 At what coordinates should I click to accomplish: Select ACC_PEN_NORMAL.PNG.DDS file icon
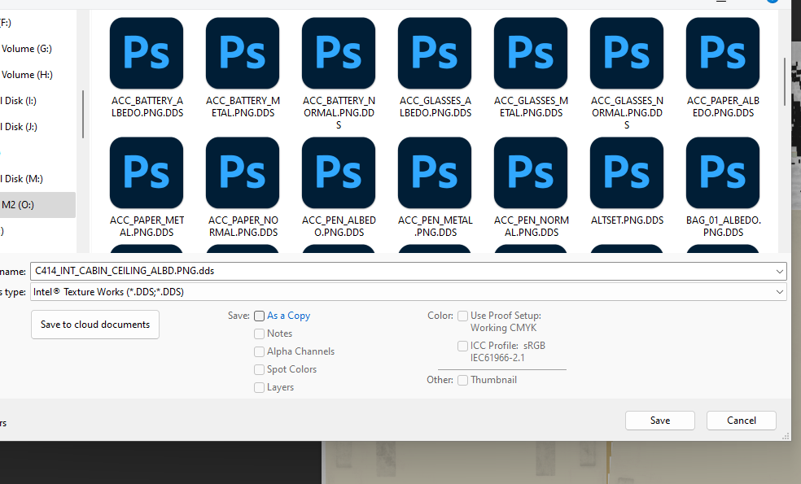click(531, 172)
